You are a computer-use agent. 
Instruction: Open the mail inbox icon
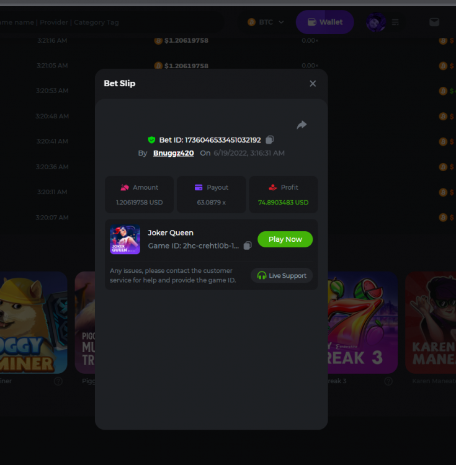click(434, 22)
